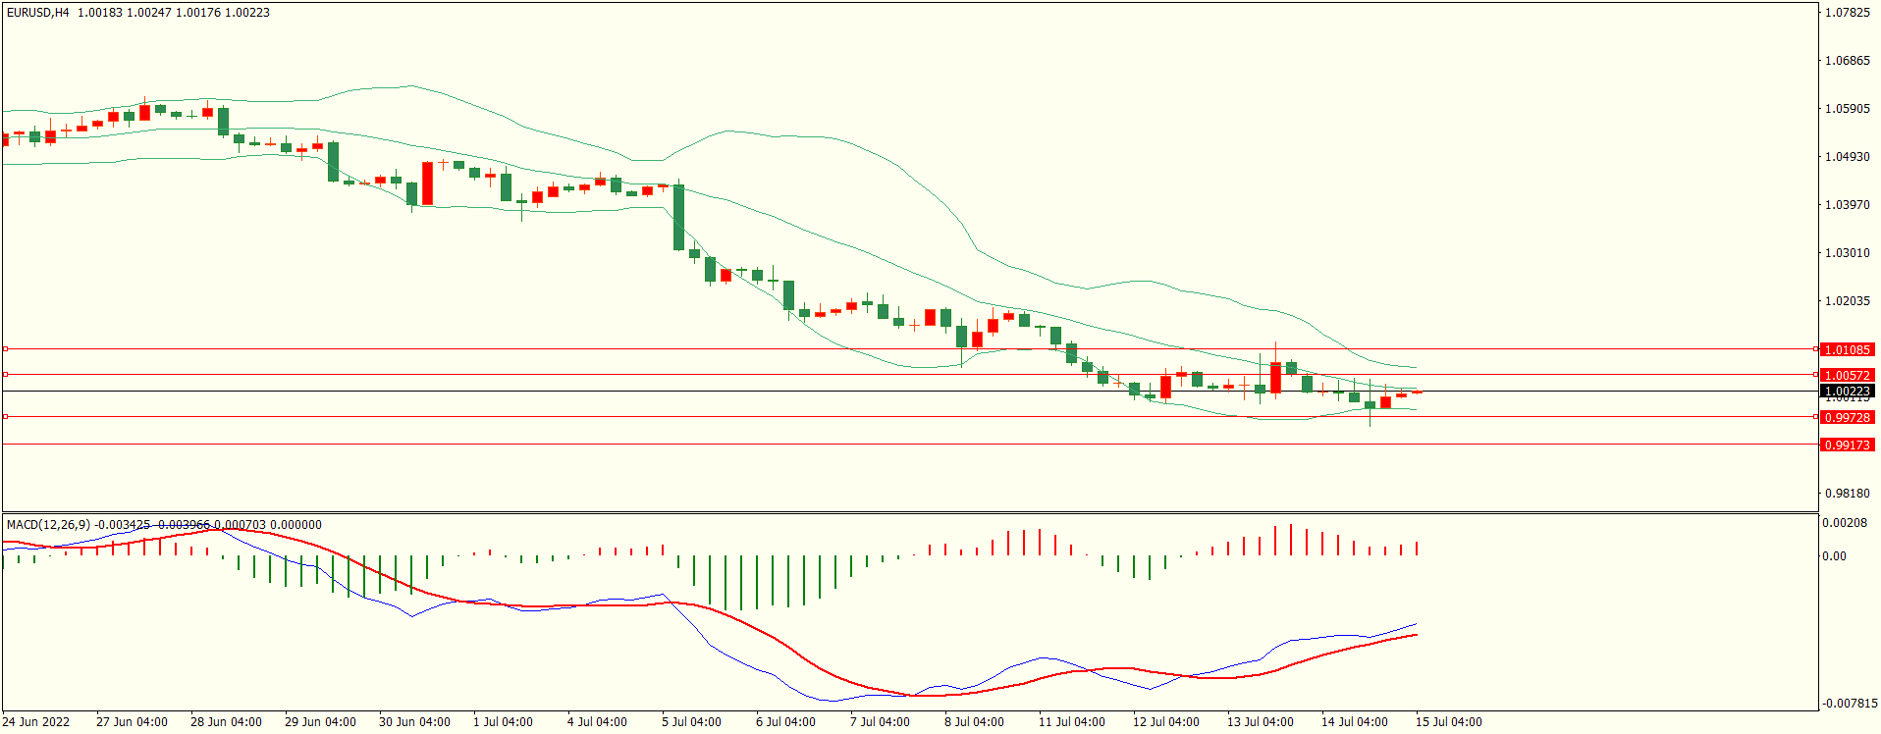1881x734 pixels.
Task: Click the 1.03970 level on price scale
Action: (x=1847, y=205)
